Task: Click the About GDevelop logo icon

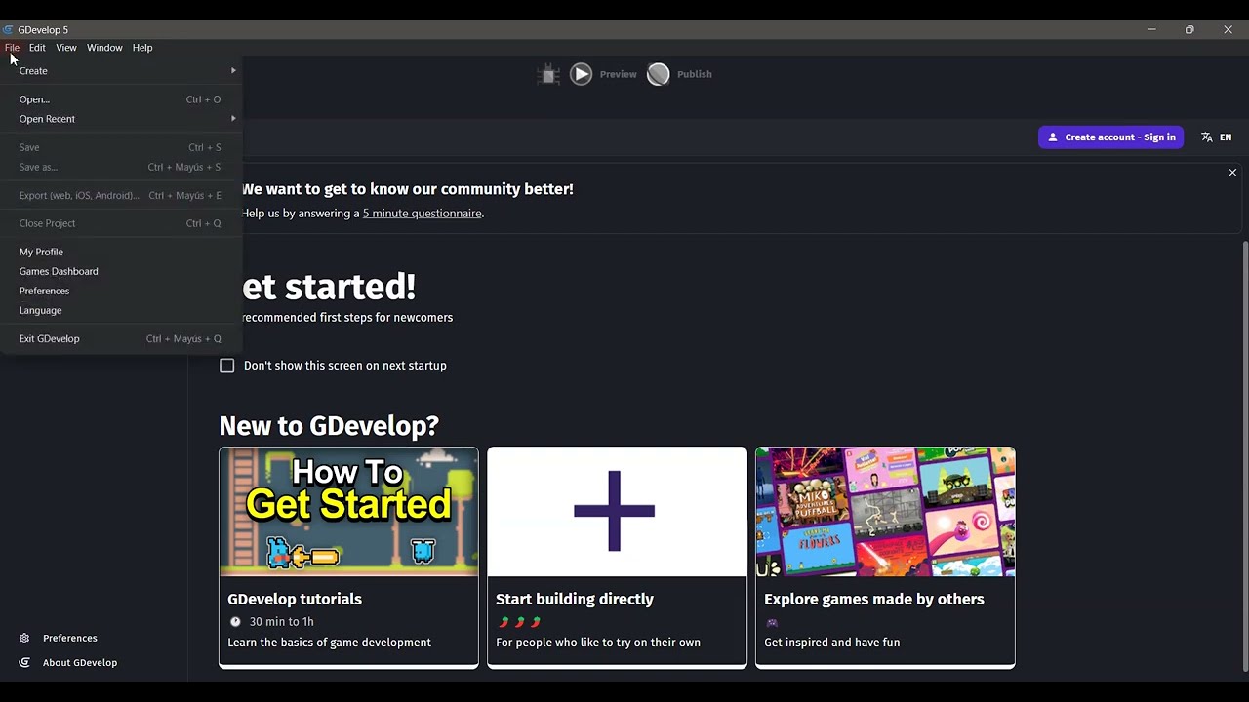Action: [x=24, y=663]
